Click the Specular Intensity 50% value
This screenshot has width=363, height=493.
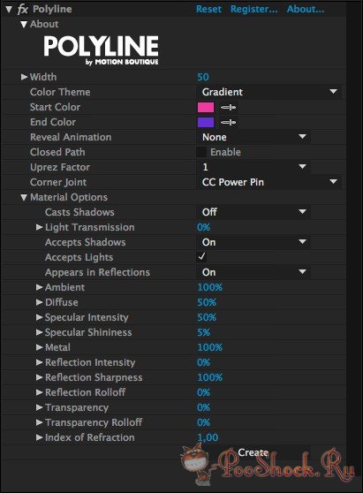[207, 317]
